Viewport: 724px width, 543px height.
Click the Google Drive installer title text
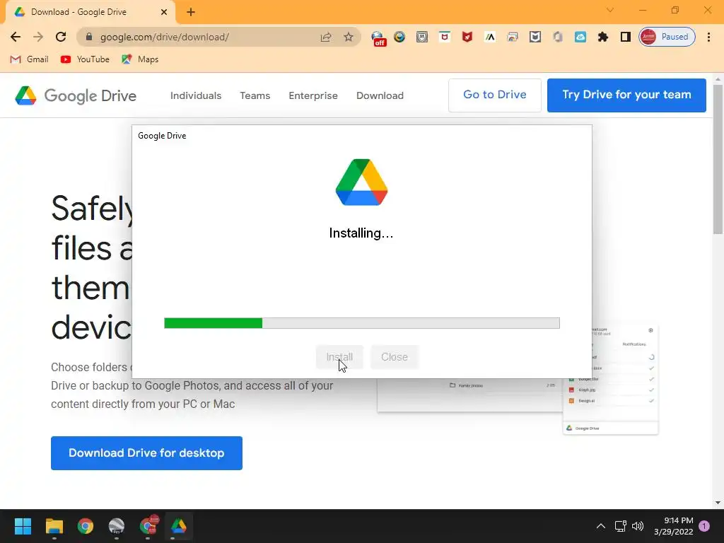click(162, 136)
